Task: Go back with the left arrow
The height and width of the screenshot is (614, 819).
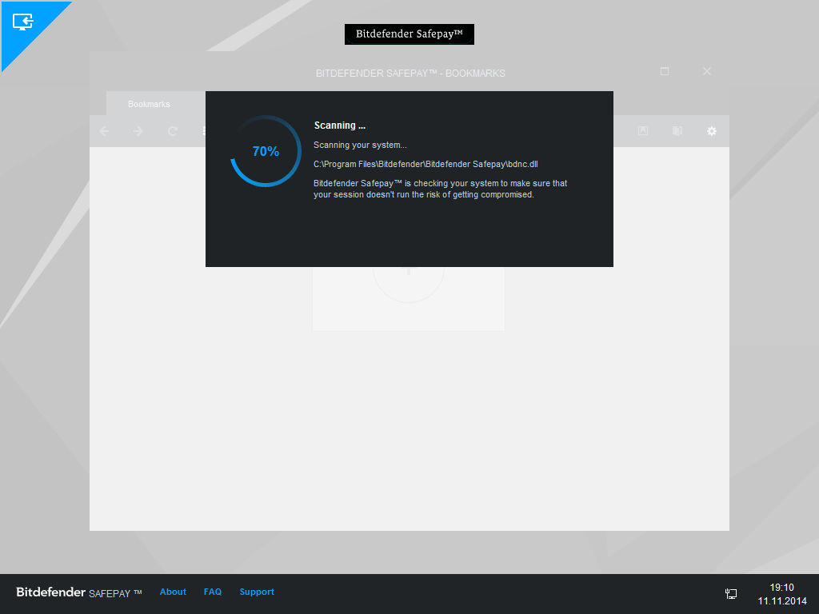Action: pos(104,131)
